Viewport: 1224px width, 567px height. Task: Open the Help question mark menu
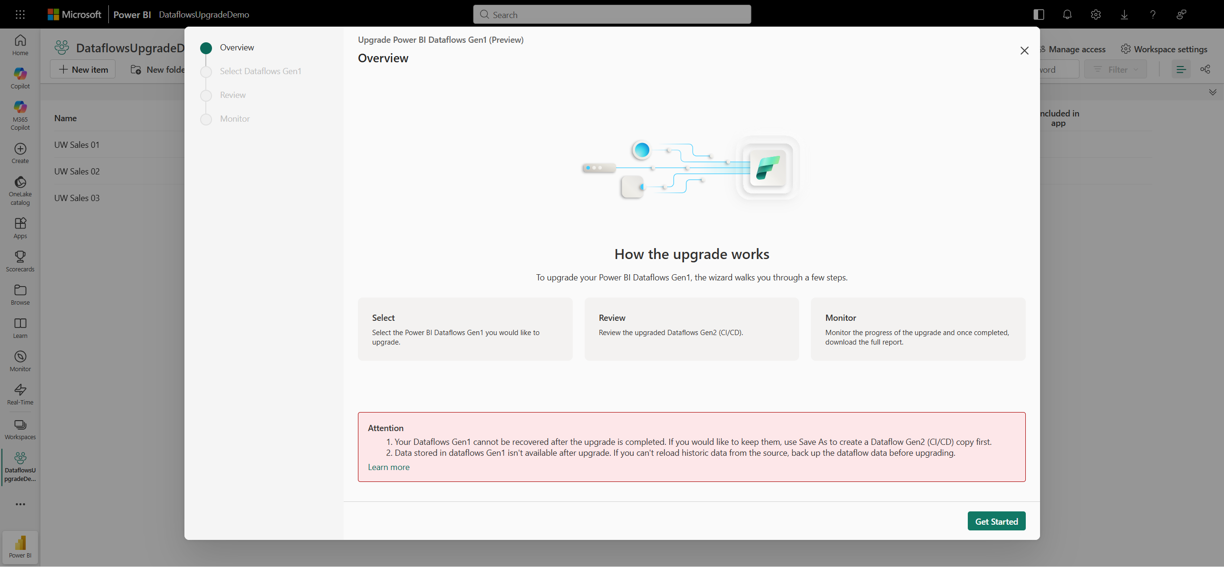tap(1153, 14)
